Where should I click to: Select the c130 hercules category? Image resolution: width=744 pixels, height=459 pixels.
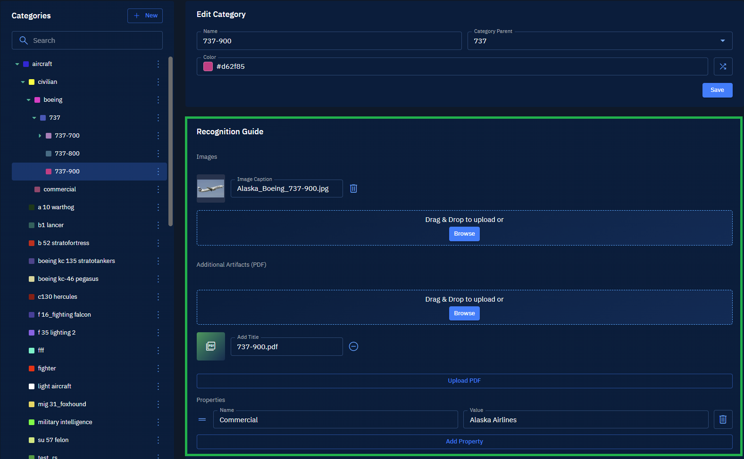point(58,297)
